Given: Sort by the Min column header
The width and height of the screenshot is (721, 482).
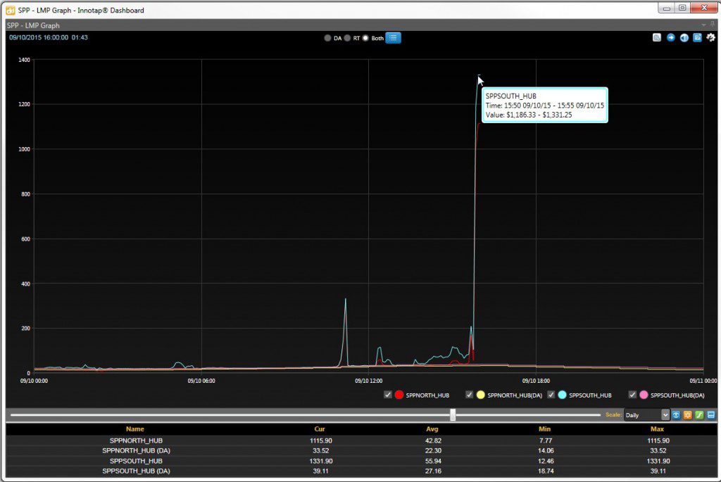Looking at the screenshot, I should click(544, 429).
